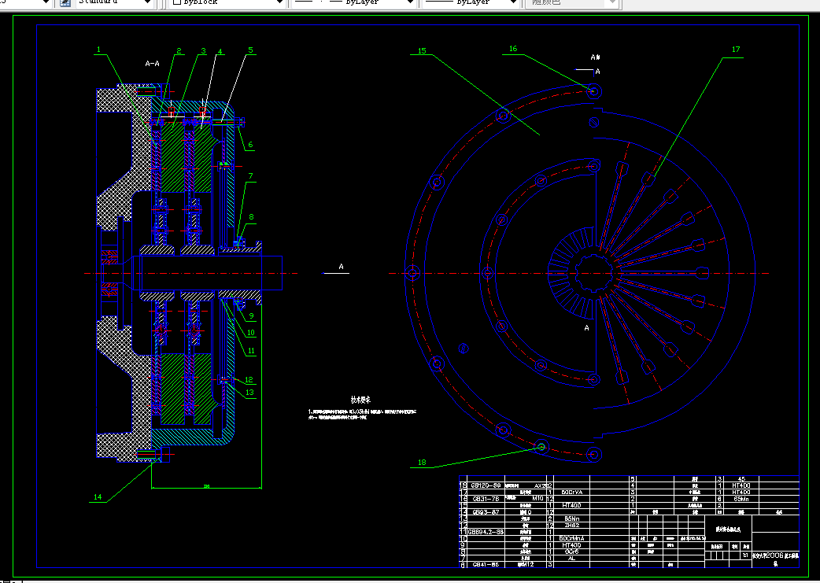Screen dimensions: 820x583
Task: Open the ByLayer linetype dropdown
Action: (355, 2)
